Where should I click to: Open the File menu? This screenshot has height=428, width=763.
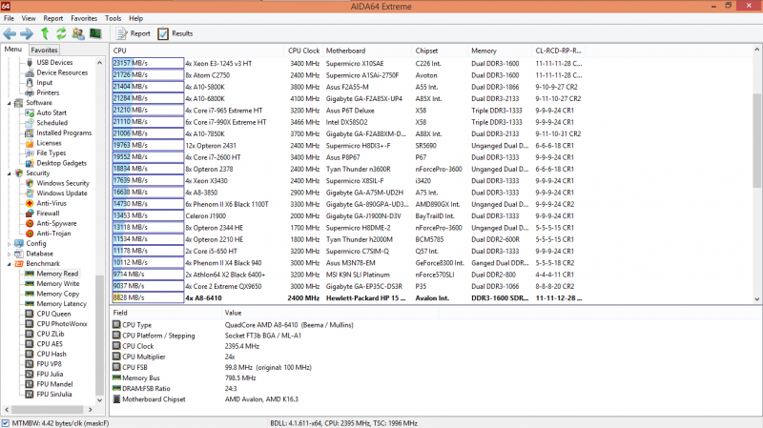click(9, 18)
